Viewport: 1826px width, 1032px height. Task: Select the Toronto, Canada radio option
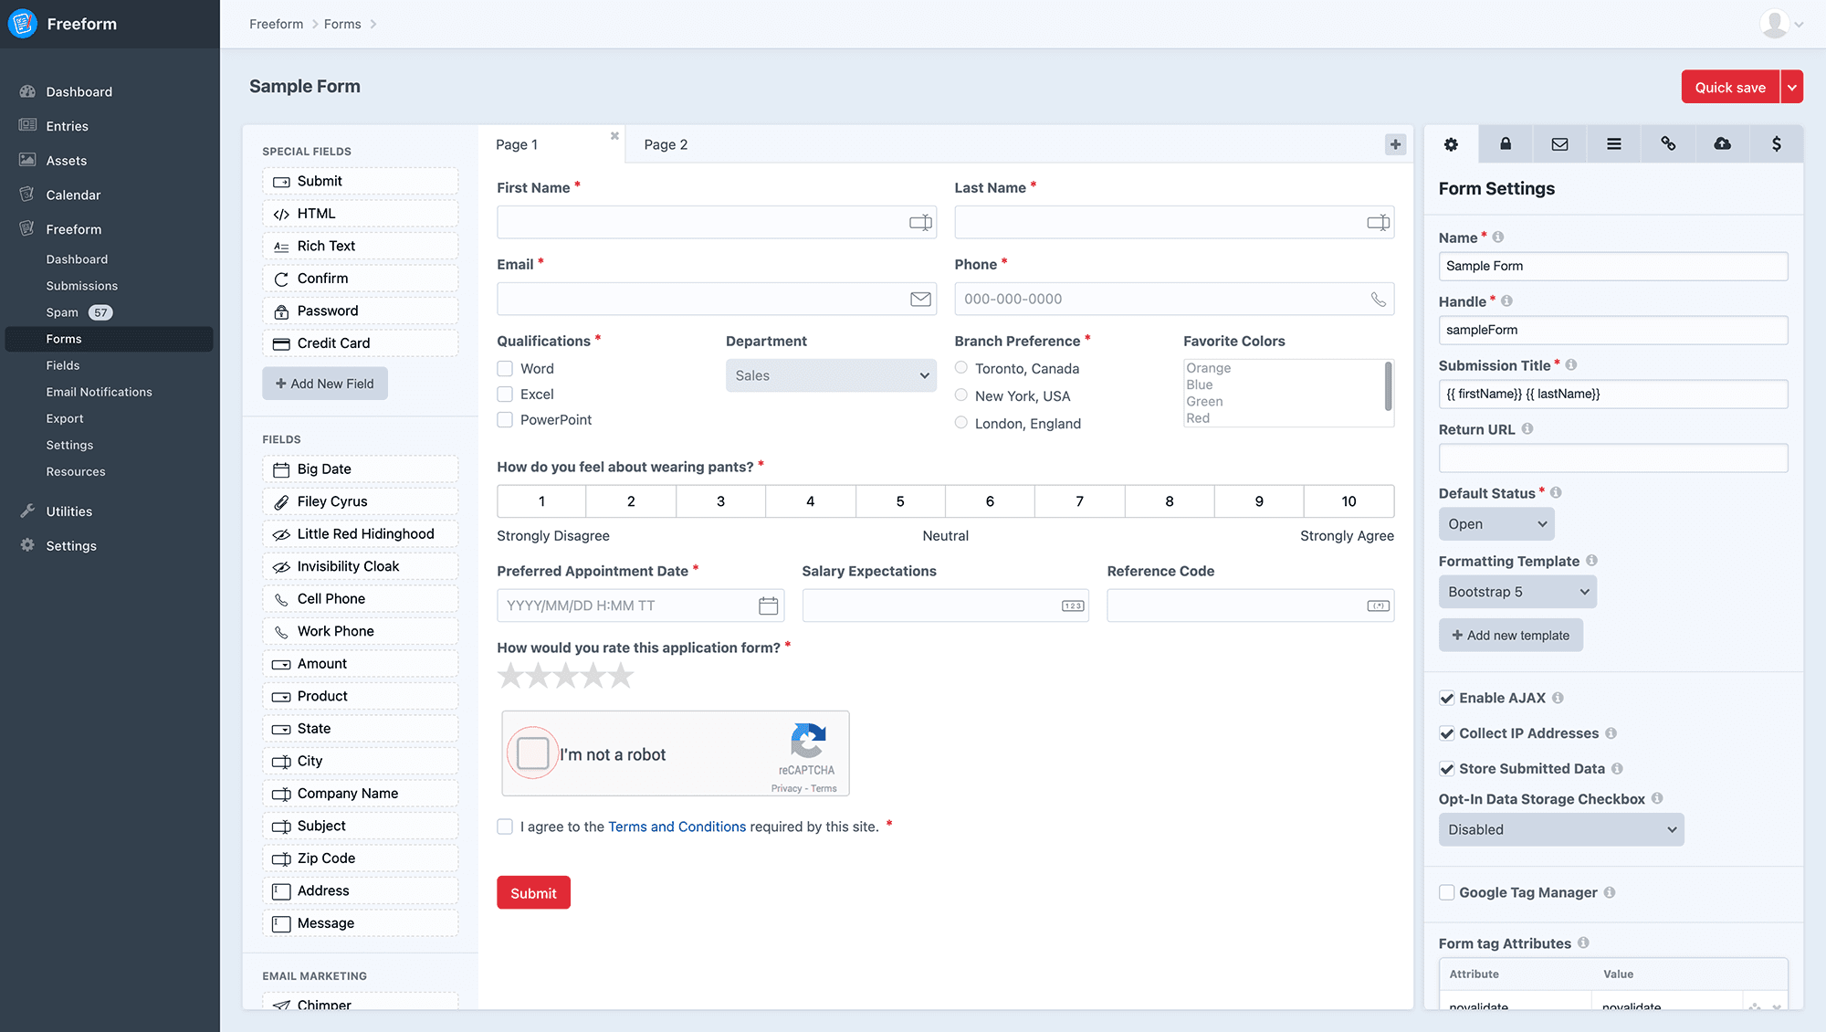click(961, 368)
